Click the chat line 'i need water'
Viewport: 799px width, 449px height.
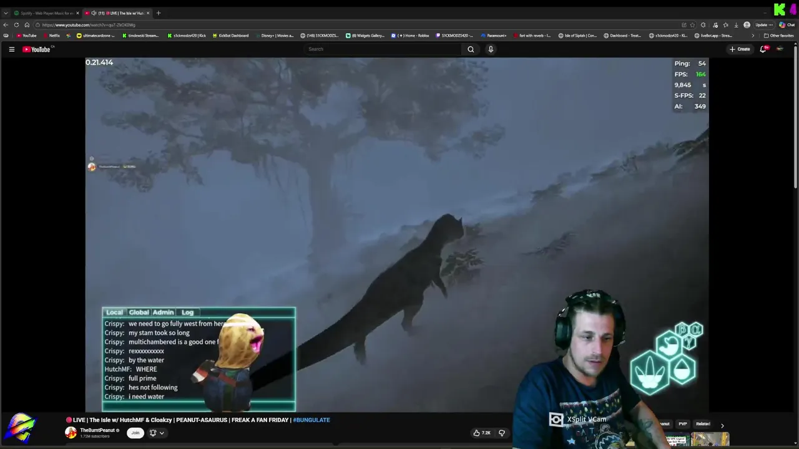(135, 397)
